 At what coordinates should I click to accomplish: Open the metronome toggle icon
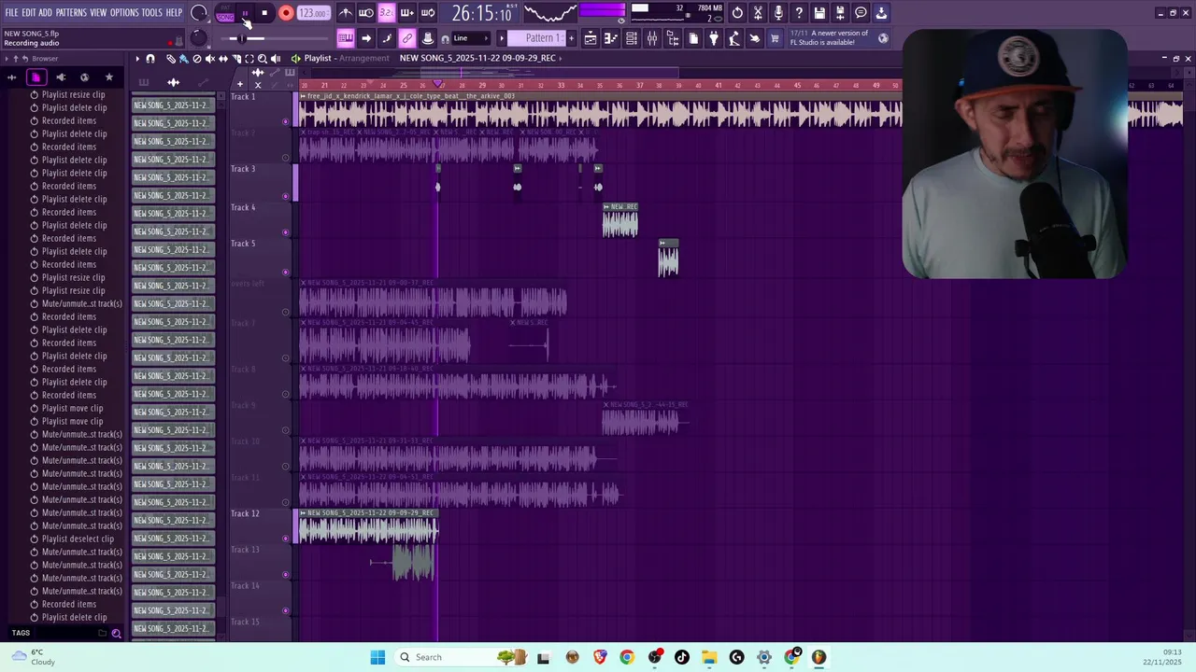(346, 13)
